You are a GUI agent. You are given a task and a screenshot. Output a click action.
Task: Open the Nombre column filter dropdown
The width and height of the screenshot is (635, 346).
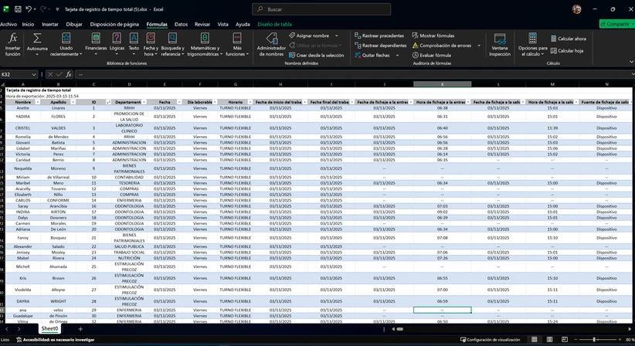[x=38, y=102]
